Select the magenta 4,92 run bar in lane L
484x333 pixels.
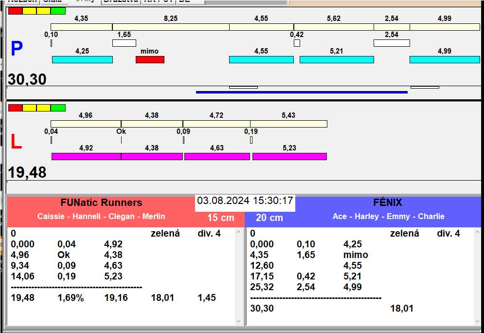pyautogui.click(x=86, y=156)
